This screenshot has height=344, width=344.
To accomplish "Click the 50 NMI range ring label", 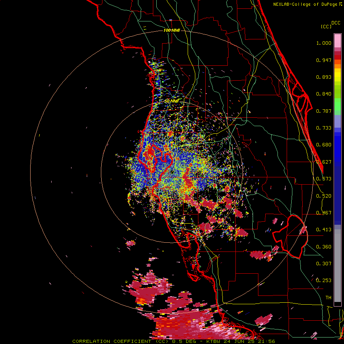I will (x=172, y=101).
